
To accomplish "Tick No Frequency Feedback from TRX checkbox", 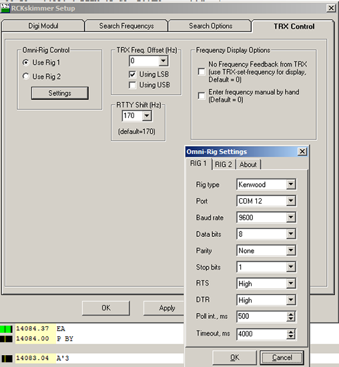I will click(202, 71).
